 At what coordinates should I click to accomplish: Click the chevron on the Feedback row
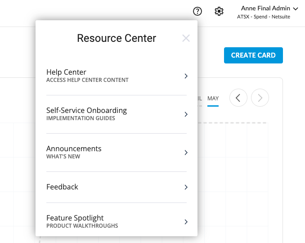pyautogui.click(x=186, y=187)
